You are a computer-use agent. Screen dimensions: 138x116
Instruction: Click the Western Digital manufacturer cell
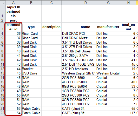pos(108,73)
